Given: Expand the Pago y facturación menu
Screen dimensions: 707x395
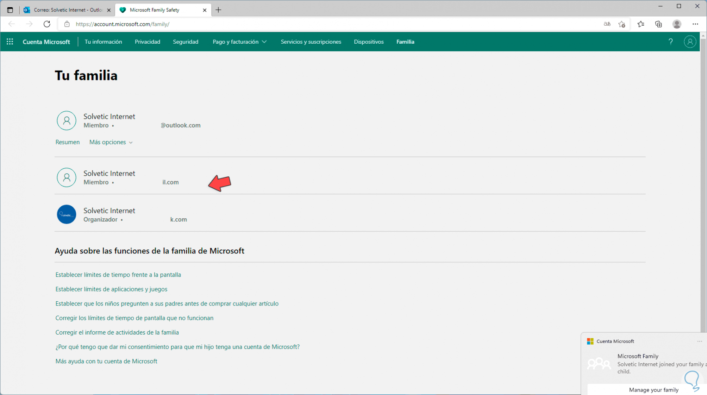Looking at the screenshot, I should [240, 42].
